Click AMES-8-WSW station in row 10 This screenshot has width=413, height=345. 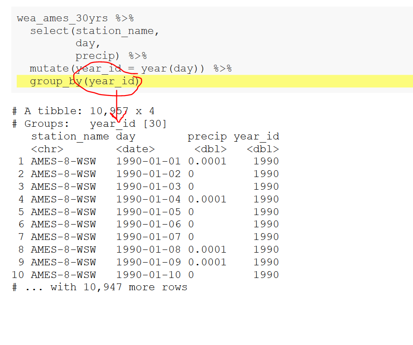(63, 275)
